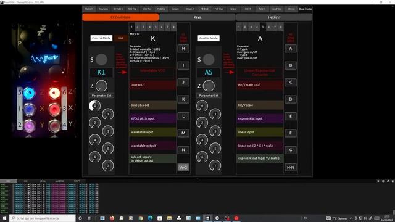Switch to H-N algorithm page
Image resolution: width=395 pixels, height=222 pixels.
tap(291, 167)
